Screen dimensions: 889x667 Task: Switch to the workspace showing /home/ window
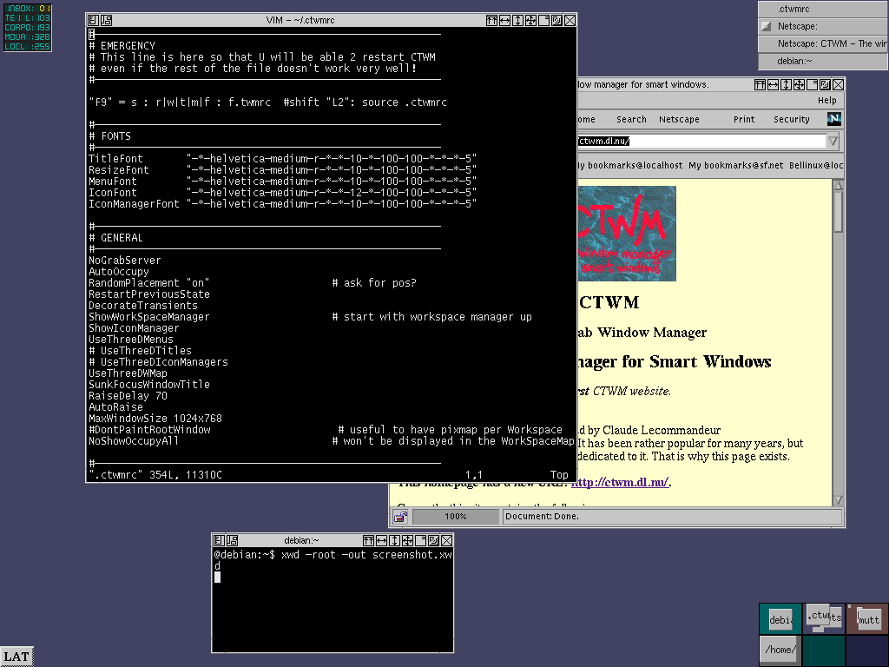click(x=780, y=650)
